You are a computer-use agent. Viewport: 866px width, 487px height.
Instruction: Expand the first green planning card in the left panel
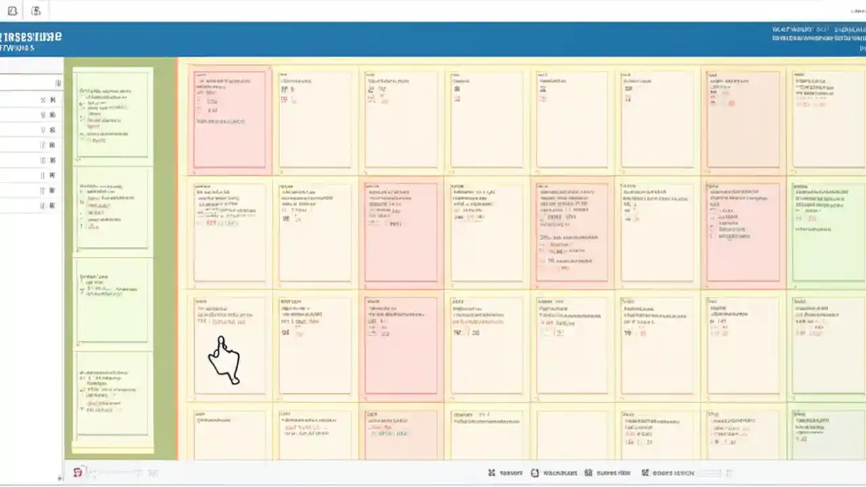click(112, 115)
